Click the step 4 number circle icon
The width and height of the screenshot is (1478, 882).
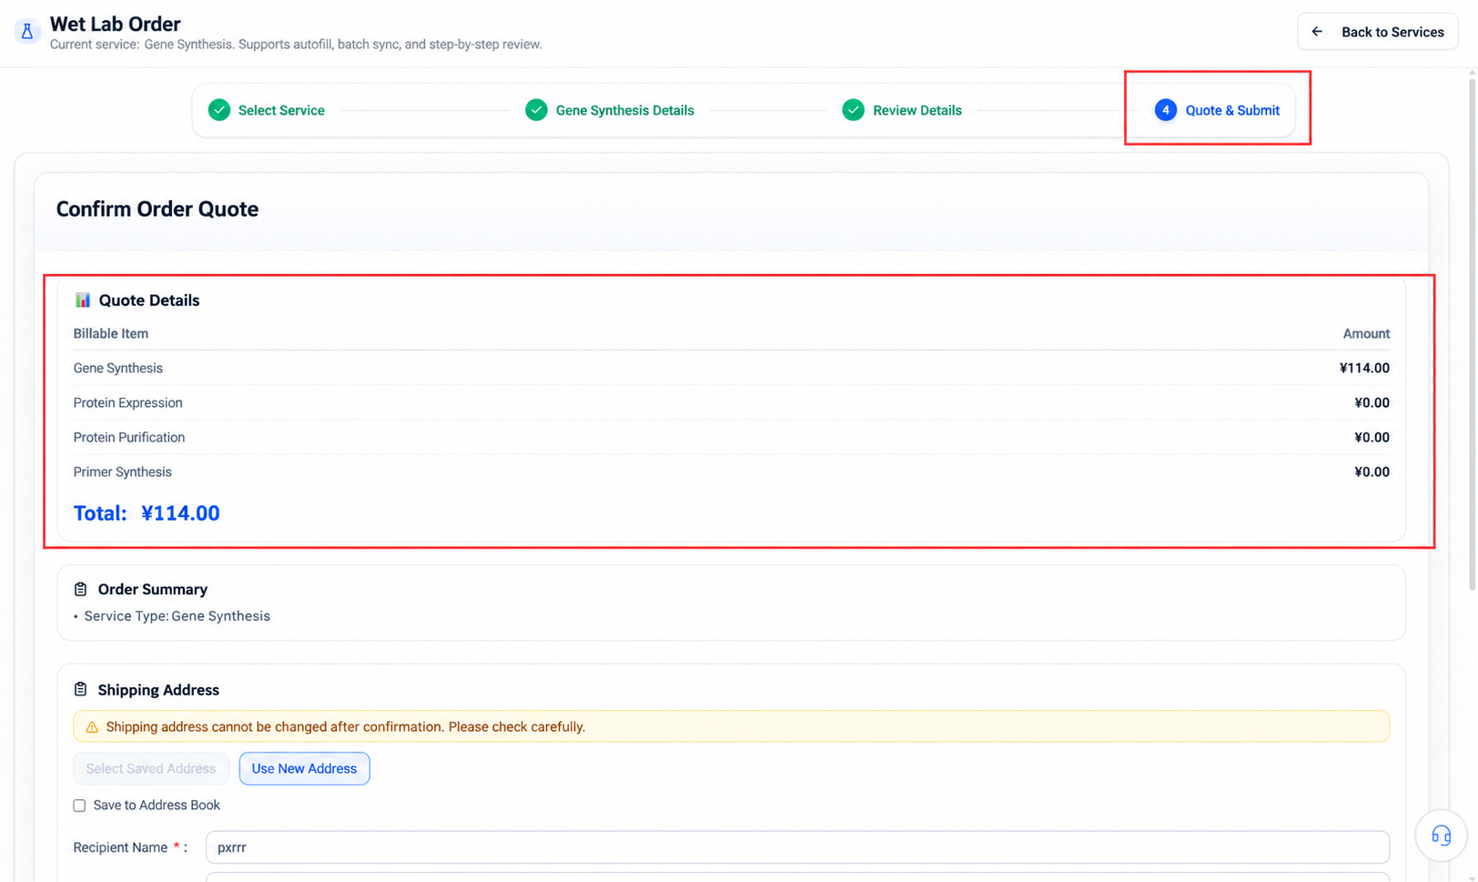click(x=1166, y=110)
